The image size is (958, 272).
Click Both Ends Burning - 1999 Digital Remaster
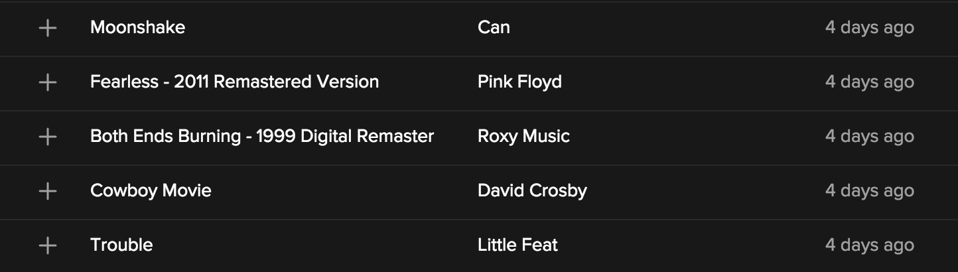click(261, 137)
